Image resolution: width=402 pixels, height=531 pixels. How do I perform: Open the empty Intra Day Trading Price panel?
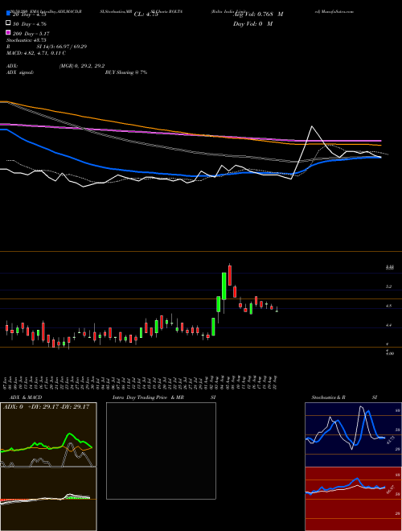(161, 451)
